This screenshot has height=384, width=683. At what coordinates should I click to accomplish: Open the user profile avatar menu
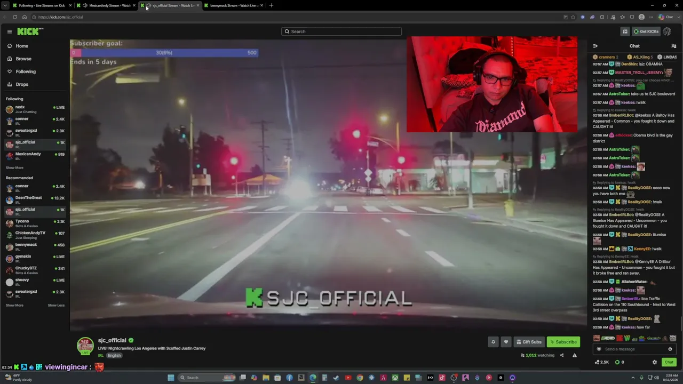(667, 31)
